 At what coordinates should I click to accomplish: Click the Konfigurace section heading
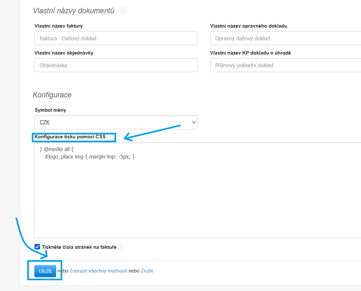coord(52,95)
